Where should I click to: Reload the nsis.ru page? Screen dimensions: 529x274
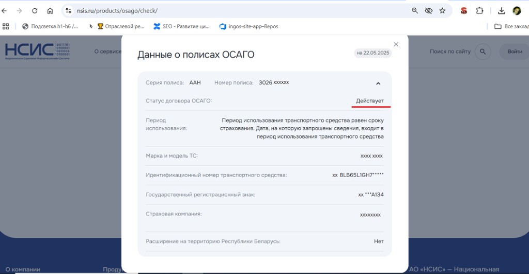pos(35,11)
